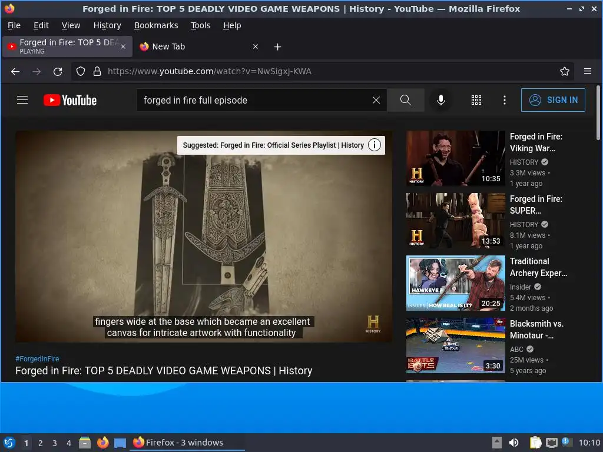This screenshot has width=603, height=452.
Task: Reload the current page
Action: tap(58, 71)
